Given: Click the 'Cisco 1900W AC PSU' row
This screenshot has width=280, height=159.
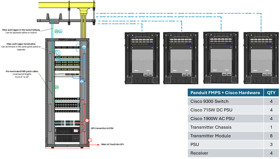Looking at the screenshot, I should click(233, 119).
